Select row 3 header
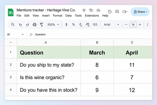 [x=11, y=77]
